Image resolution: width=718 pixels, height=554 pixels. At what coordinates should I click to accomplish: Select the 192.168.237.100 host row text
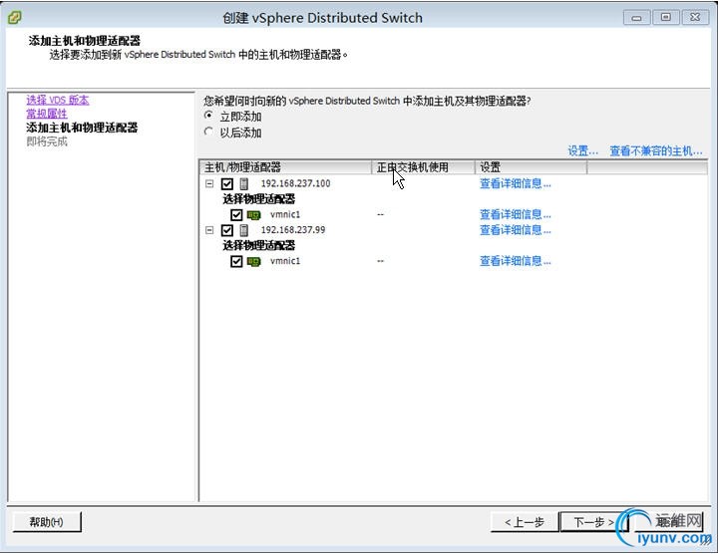tap(295, 184)
